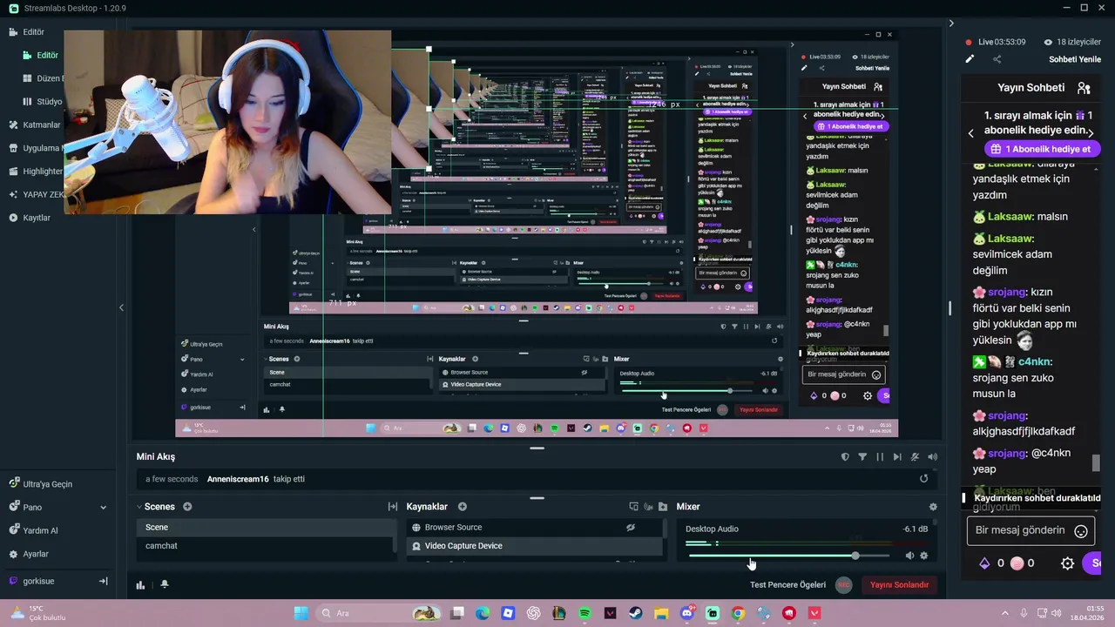The image size is (1115, 627).
Task: Select the camchat scene
Action: pyautogui.click(x=266, y=546)
